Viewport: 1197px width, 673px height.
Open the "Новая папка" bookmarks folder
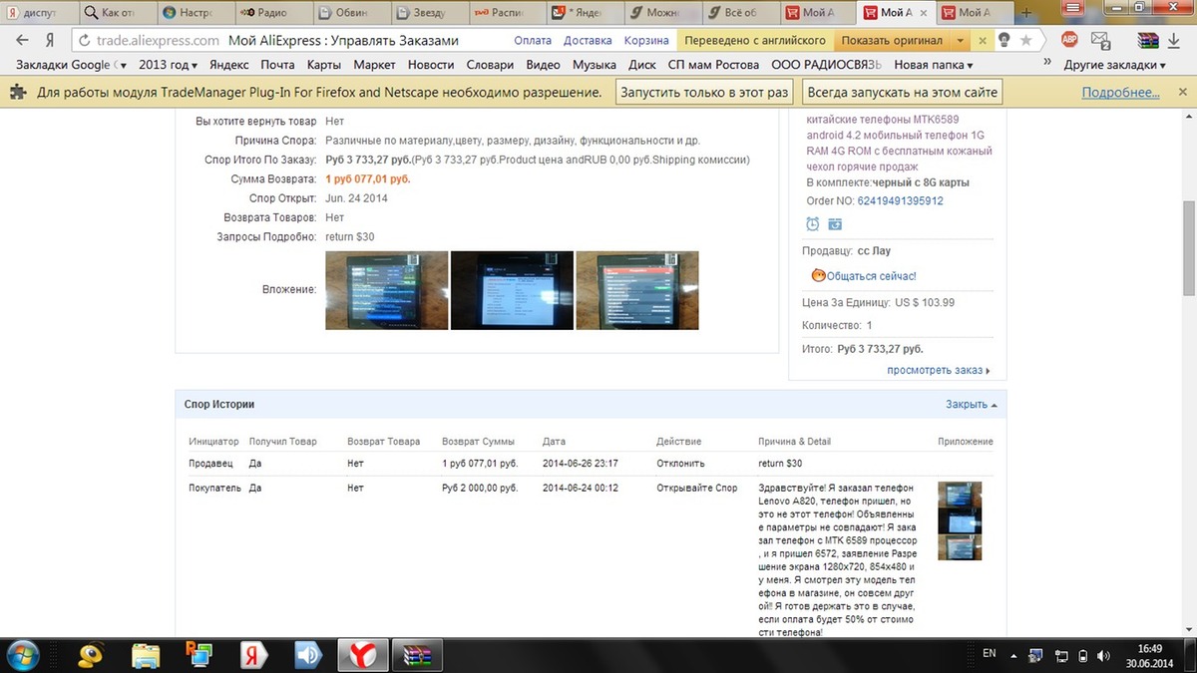934,65
